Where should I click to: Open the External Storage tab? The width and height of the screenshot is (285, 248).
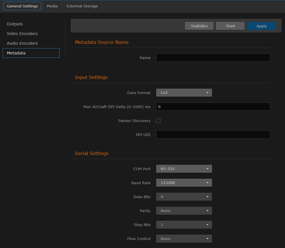[82, 6]
